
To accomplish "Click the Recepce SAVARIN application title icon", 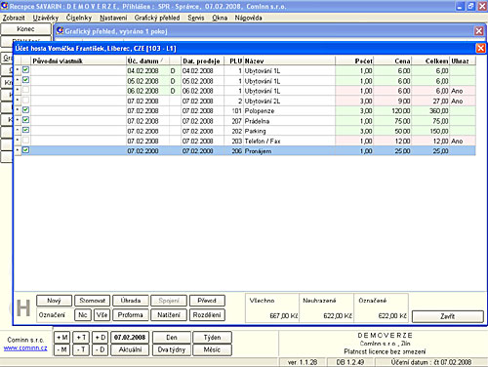I will point(5,6).
